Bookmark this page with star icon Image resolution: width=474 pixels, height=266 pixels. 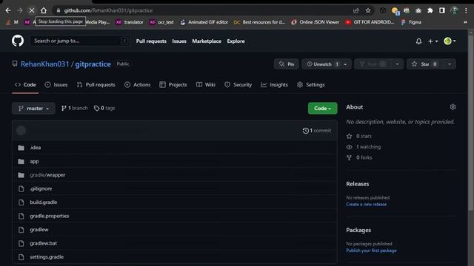(368, 10)
